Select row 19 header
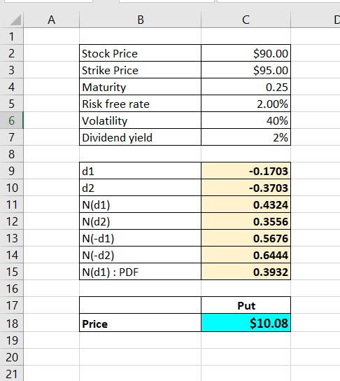The image size is (340, 381). click(11, 340)
